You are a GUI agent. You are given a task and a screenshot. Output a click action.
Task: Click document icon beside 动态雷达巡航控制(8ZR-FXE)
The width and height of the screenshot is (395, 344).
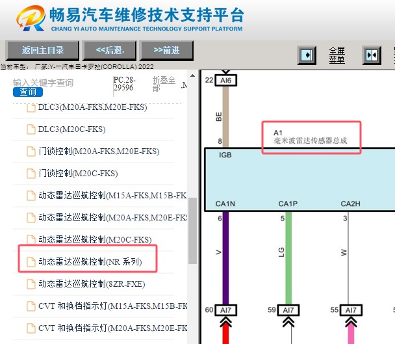[31, 284]
